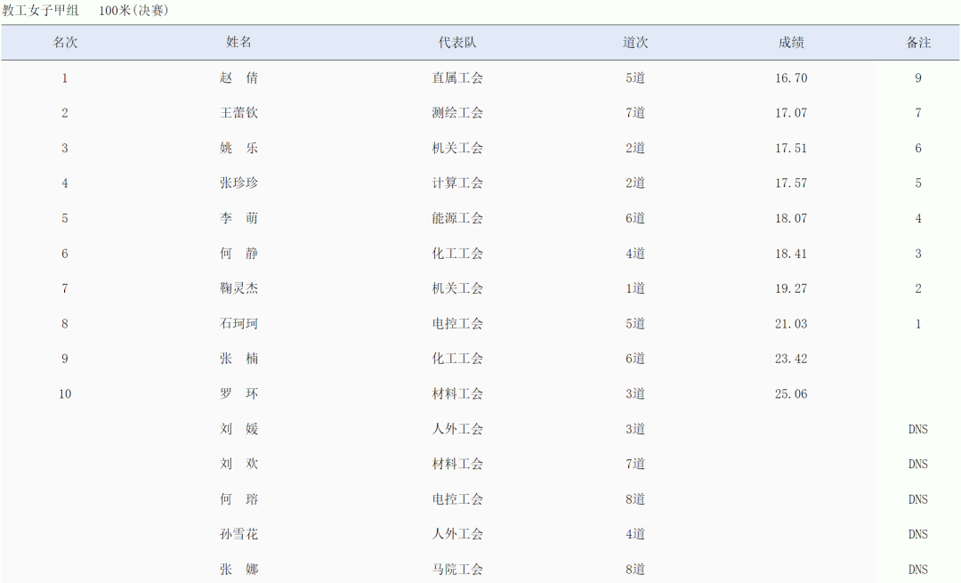Select the 能源工会 team cell
The width and height of the screenshot is (961, 583).
(x=457, y=218)
